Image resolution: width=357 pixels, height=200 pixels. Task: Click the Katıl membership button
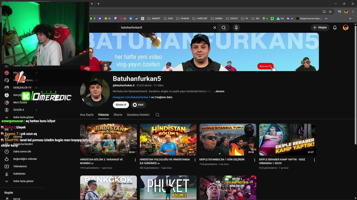[x=138, y=105]
